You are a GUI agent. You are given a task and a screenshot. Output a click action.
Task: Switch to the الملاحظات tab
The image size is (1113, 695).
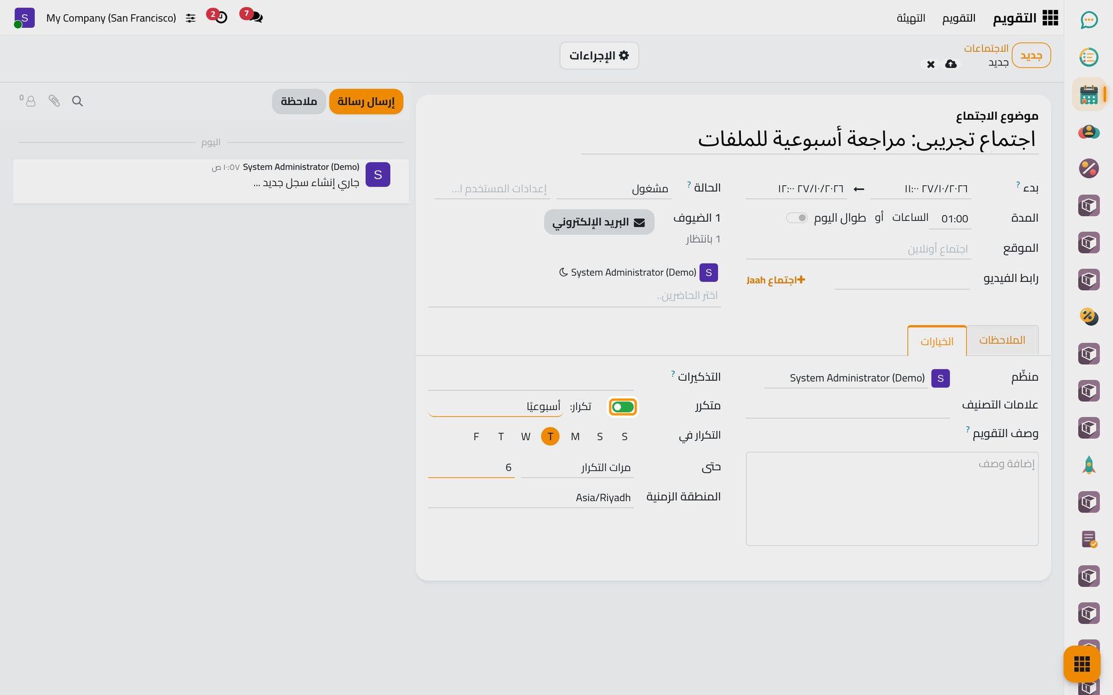[x=1002, y=340]
